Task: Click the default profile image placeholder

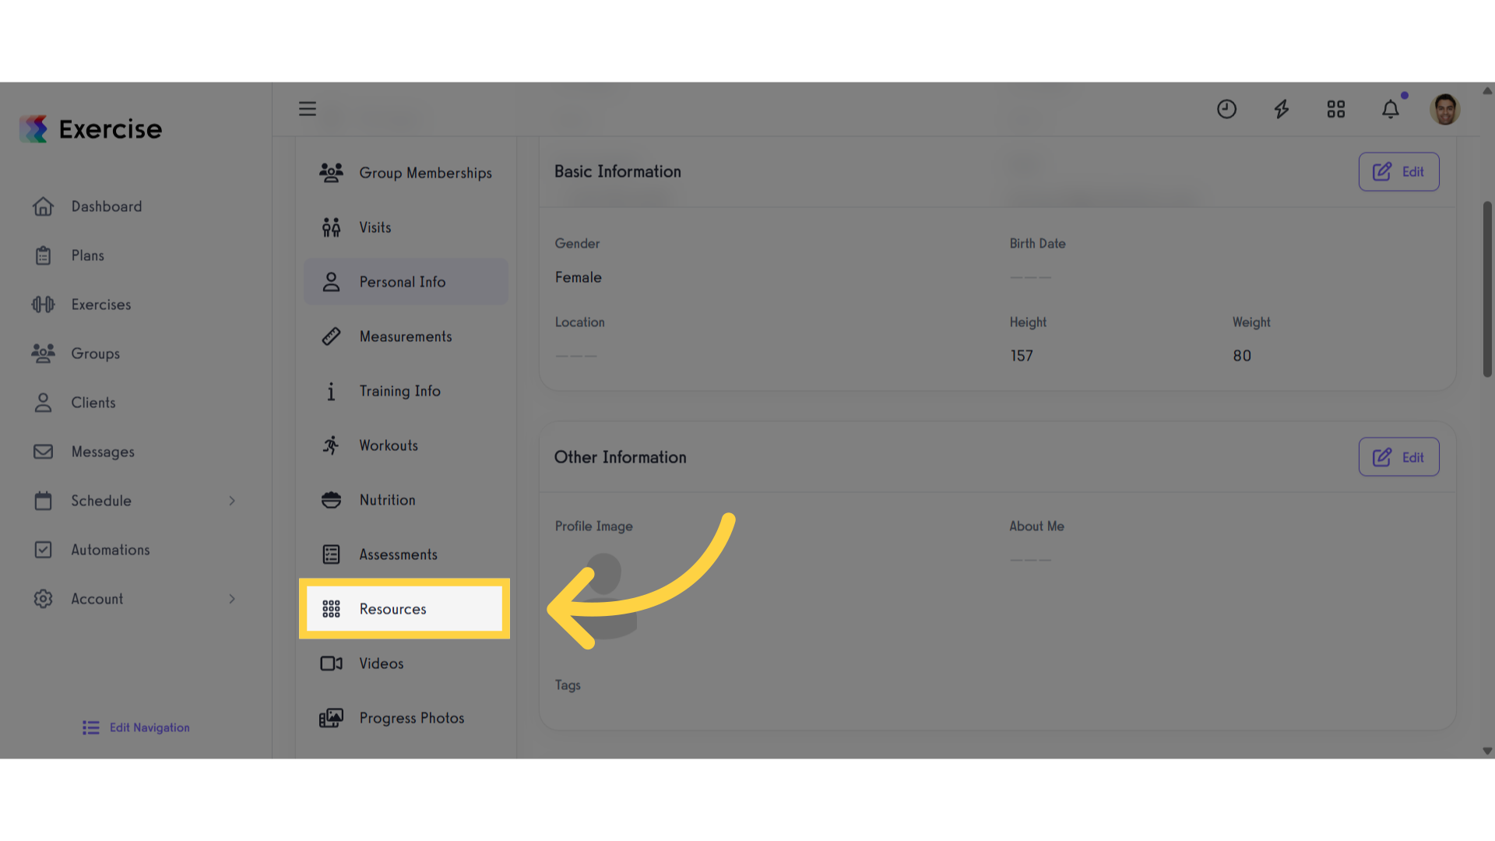Action: pos(606,596)
